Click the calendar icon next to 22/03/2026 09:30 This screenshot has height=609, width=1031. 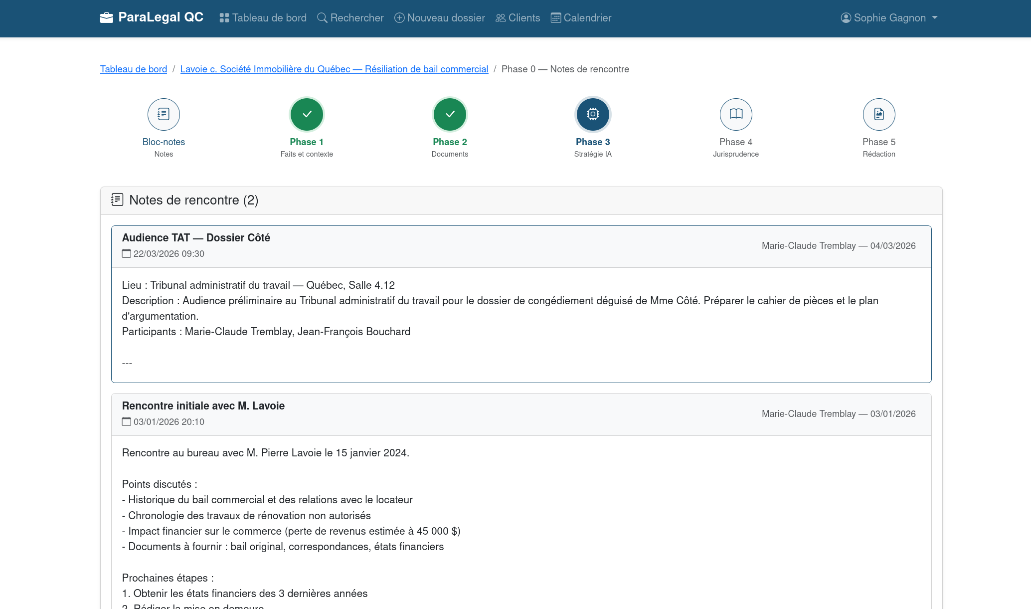(x=127, y=254)
